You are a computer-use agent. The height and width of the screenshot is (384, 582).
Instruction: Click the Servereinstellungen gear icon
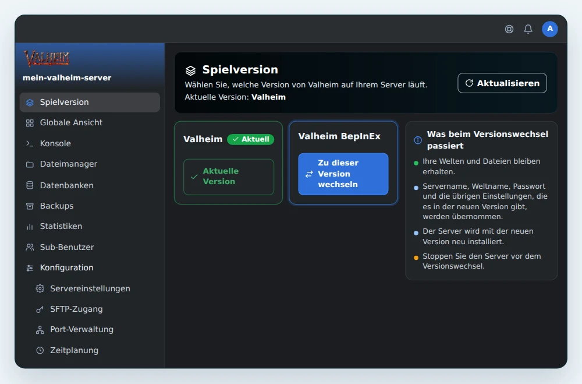[40, 288]
